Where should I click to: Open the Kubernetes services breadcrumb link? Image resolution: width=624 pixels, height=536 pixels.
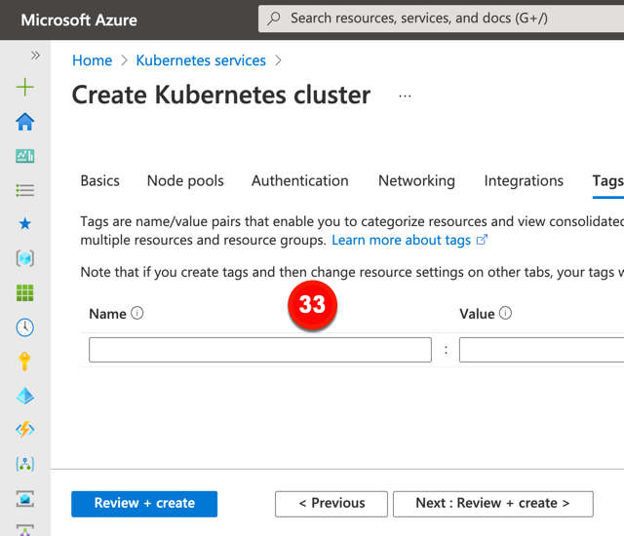pyautogui.click(x=201, y=60)
